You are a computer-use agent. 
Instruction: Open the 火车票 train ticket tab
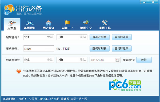pos(12,24)
